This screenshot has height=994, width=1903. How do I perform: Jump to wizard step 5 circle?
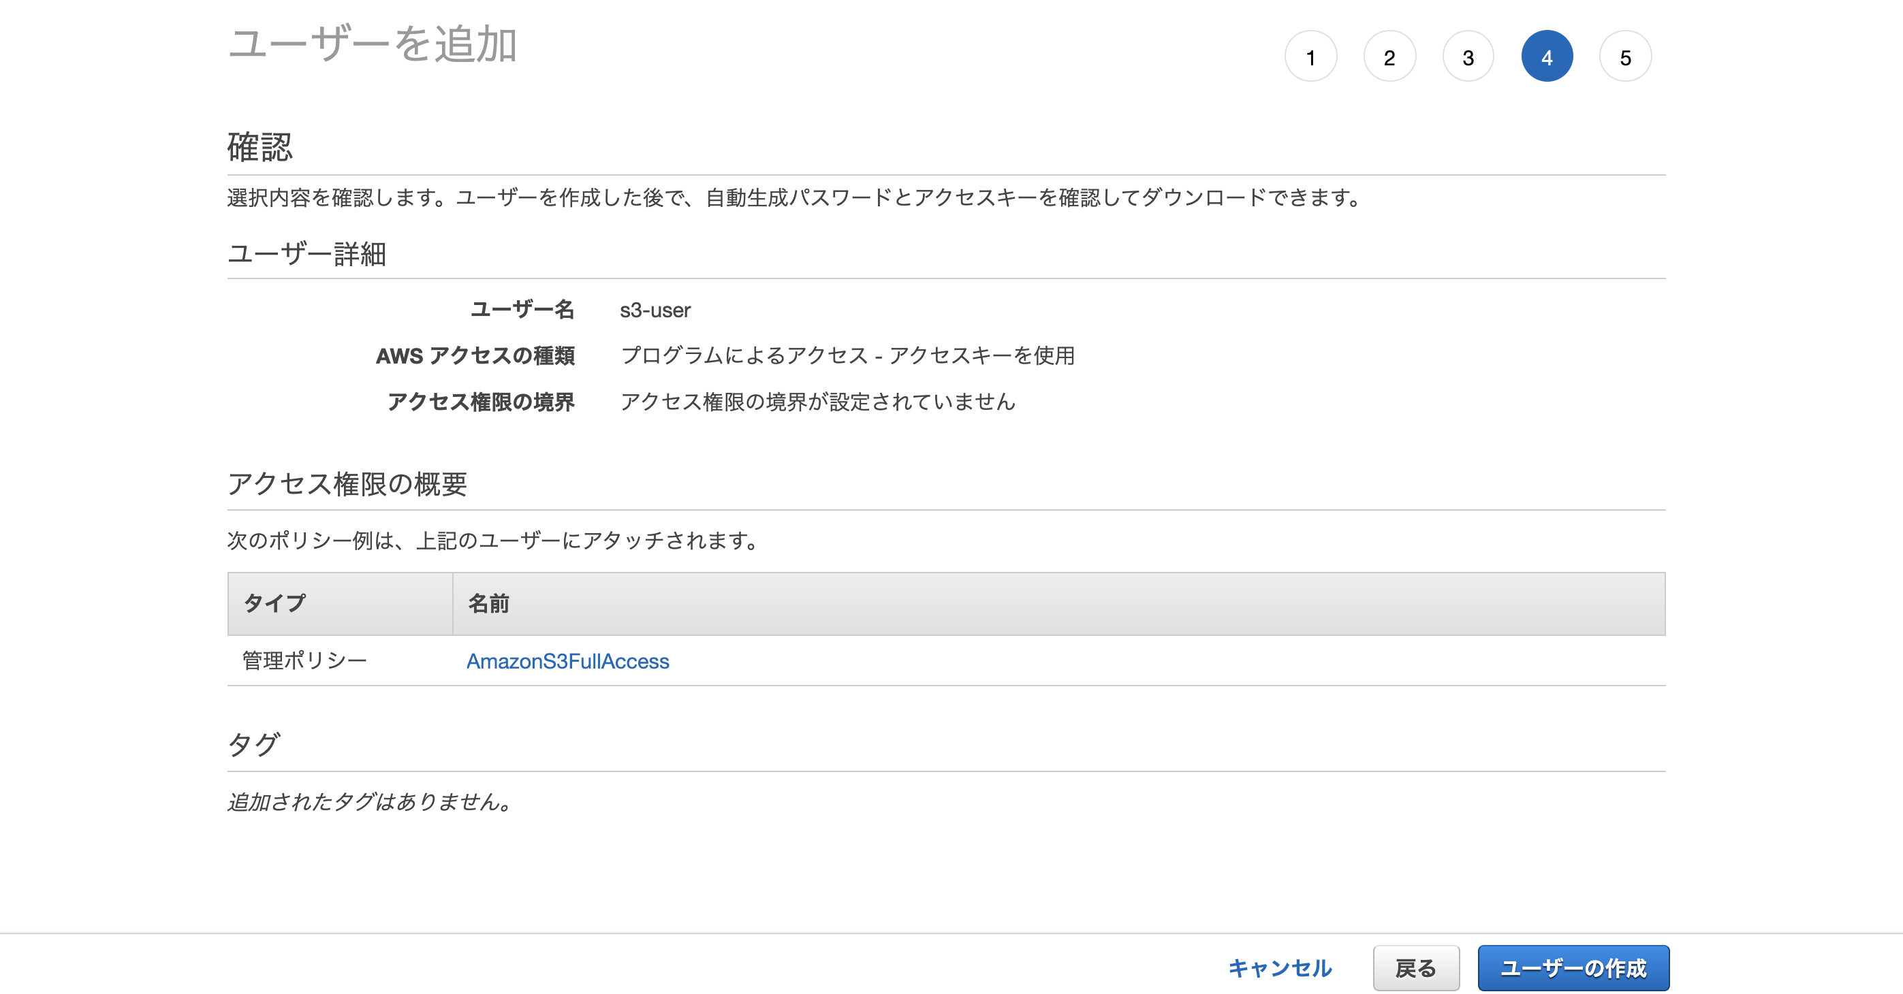point(1625,57)
